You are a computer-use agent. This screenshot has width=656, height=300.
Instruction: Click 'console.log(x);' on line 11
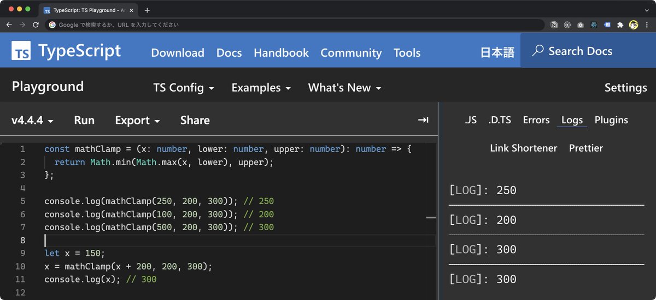pyautogui.click(x=83, y=279)
